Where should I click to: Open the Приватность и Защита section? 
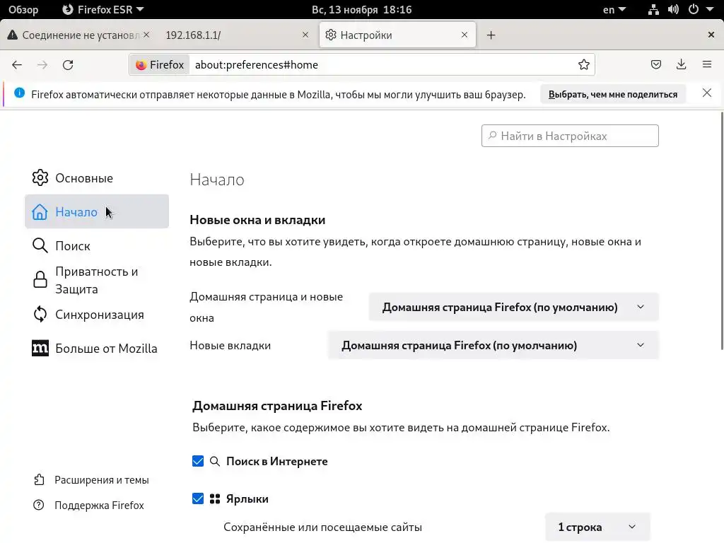tap(96, 280)
